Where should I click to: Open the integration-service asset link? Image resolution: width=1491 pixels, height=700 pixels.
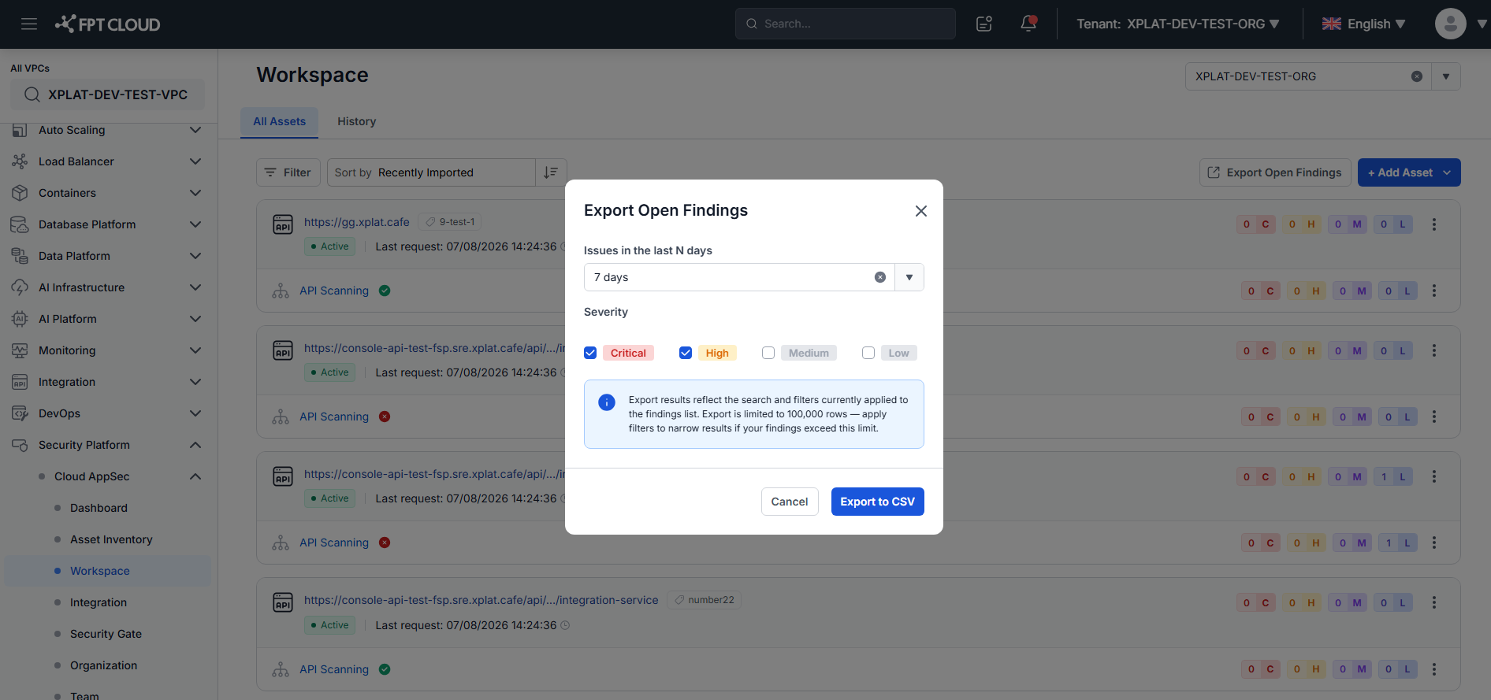[481, 600]
